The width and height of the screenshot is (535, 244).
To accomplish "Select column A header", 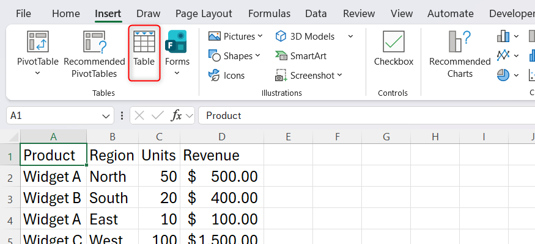I will click(x=53, y=137).
